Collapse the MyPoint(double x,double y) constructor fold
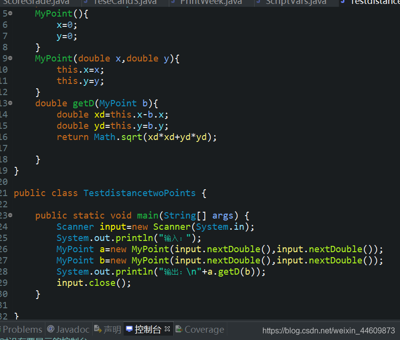The height and width of the screenshot is (340, 400). click(10, 58)
